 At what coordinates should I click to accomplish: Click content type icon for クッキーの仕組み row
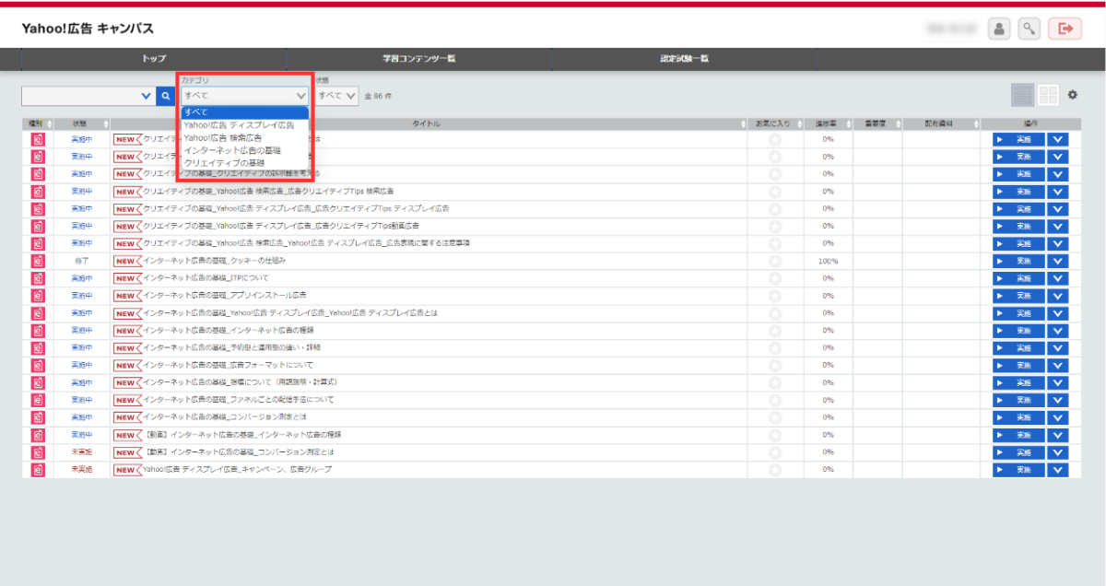(x=38, y=261)
